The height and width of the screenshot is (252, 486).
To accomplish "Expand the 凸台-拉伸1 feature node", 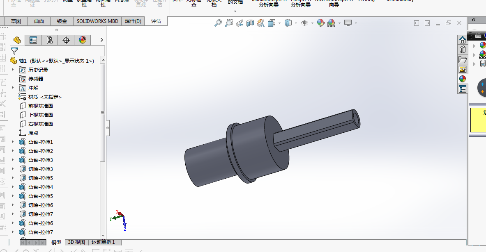I will [13, 142].
